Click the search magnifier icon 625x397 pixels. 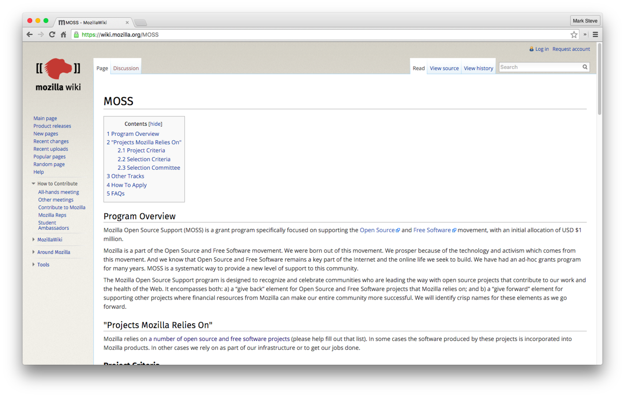(585, 67)
